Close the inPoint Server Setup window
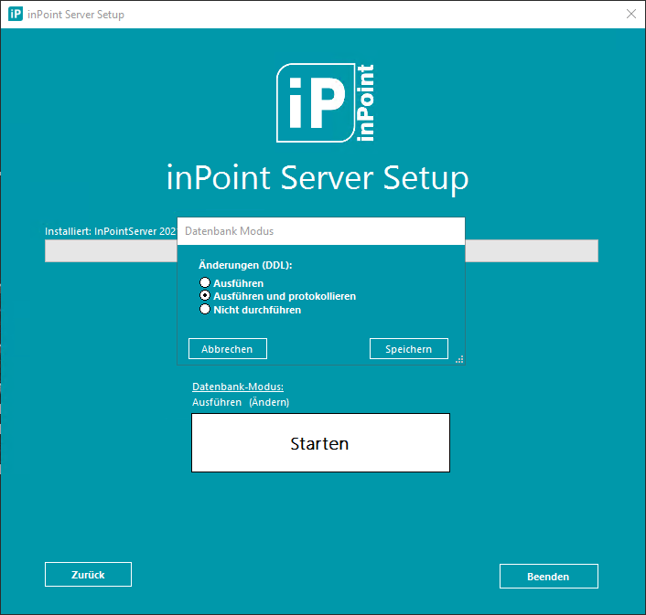Image resolution: width=646 pixels, height=615 pixels. click(630, 14)
